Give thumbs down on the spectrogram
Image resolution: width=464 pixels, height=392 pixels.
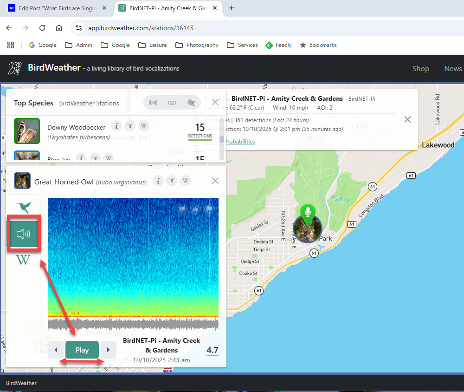pos(182,209)
